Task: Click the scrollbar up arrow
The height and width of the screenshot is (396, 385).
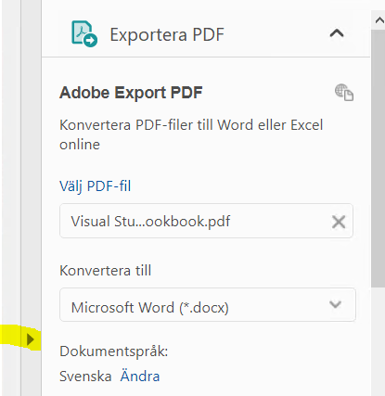Action: 379,20
